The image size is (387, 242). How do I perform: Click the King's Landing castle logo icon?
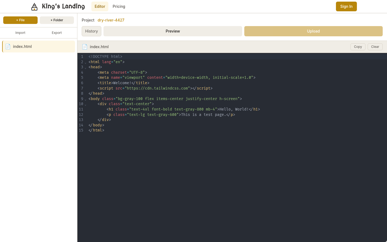click(34, 7)
